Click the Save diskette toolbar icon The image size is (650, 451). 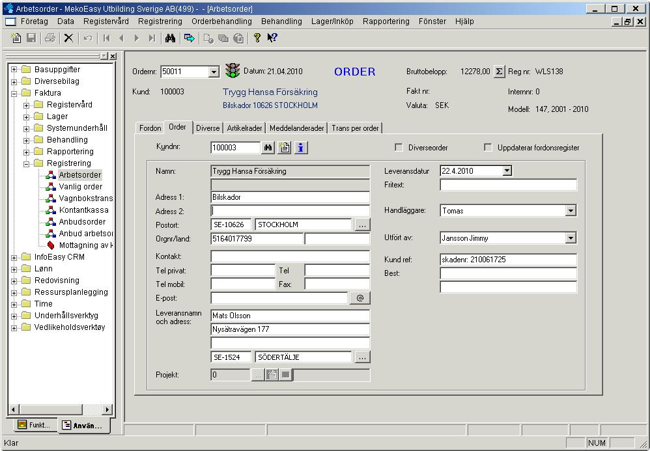[x=31, y=38]
